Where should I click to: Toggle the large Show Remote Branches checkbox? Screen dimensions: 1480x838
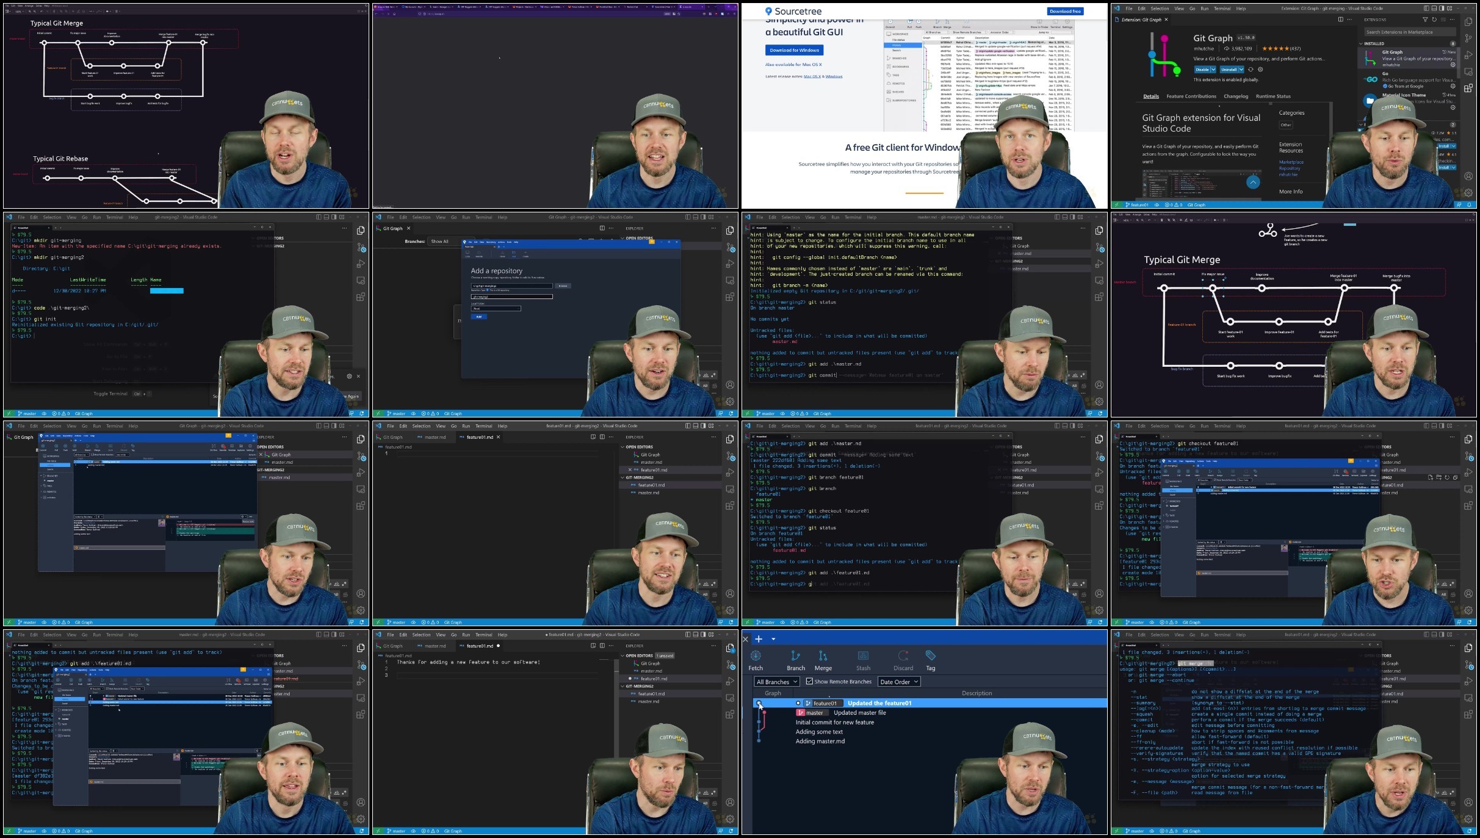[x=809, y=681]
